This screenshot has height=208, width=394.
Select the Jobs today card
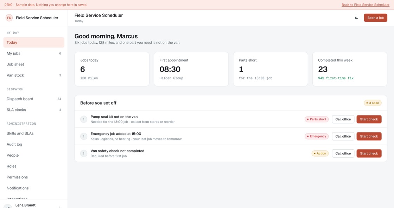(112, 69)
